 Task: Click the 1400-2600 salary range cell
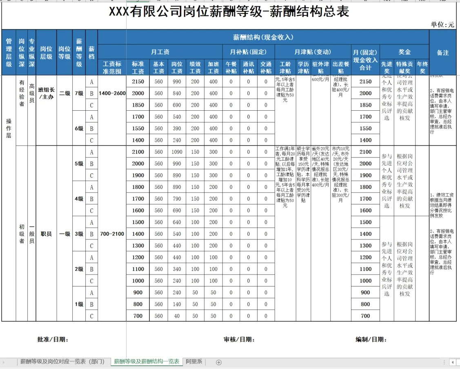pyautogui.click(x=113, y=93)
